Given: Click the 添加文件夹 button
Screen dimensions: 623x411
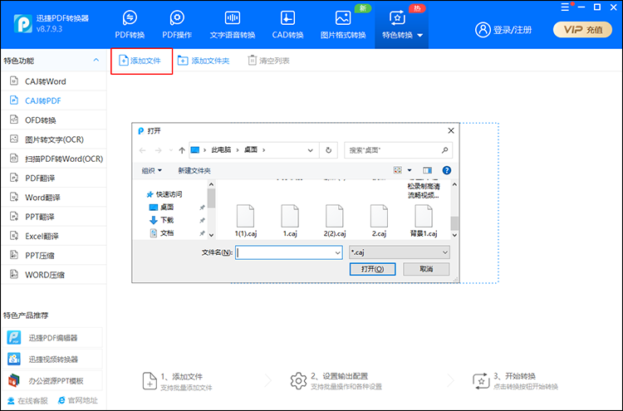Looking at the screenshot, I should pos(204,61).
